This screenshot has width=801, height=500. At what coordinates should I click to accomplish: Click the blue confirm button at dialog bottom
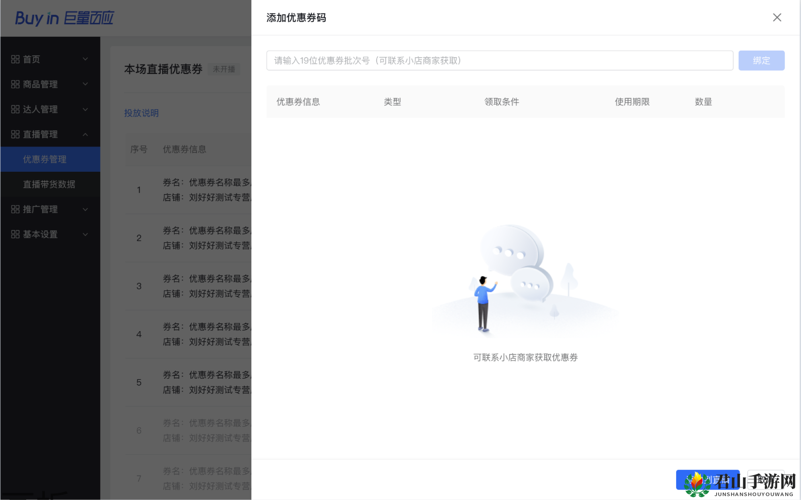(708, 479)
